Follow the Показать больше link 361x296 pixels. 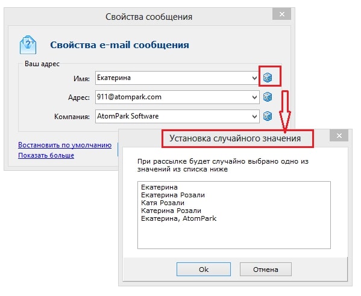click(46, 155)
